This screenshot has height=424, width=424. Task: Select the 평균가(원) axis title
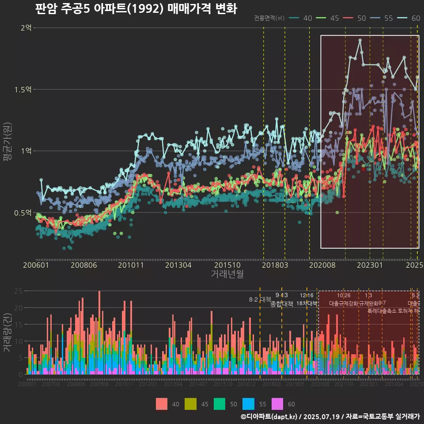[8, 142]
